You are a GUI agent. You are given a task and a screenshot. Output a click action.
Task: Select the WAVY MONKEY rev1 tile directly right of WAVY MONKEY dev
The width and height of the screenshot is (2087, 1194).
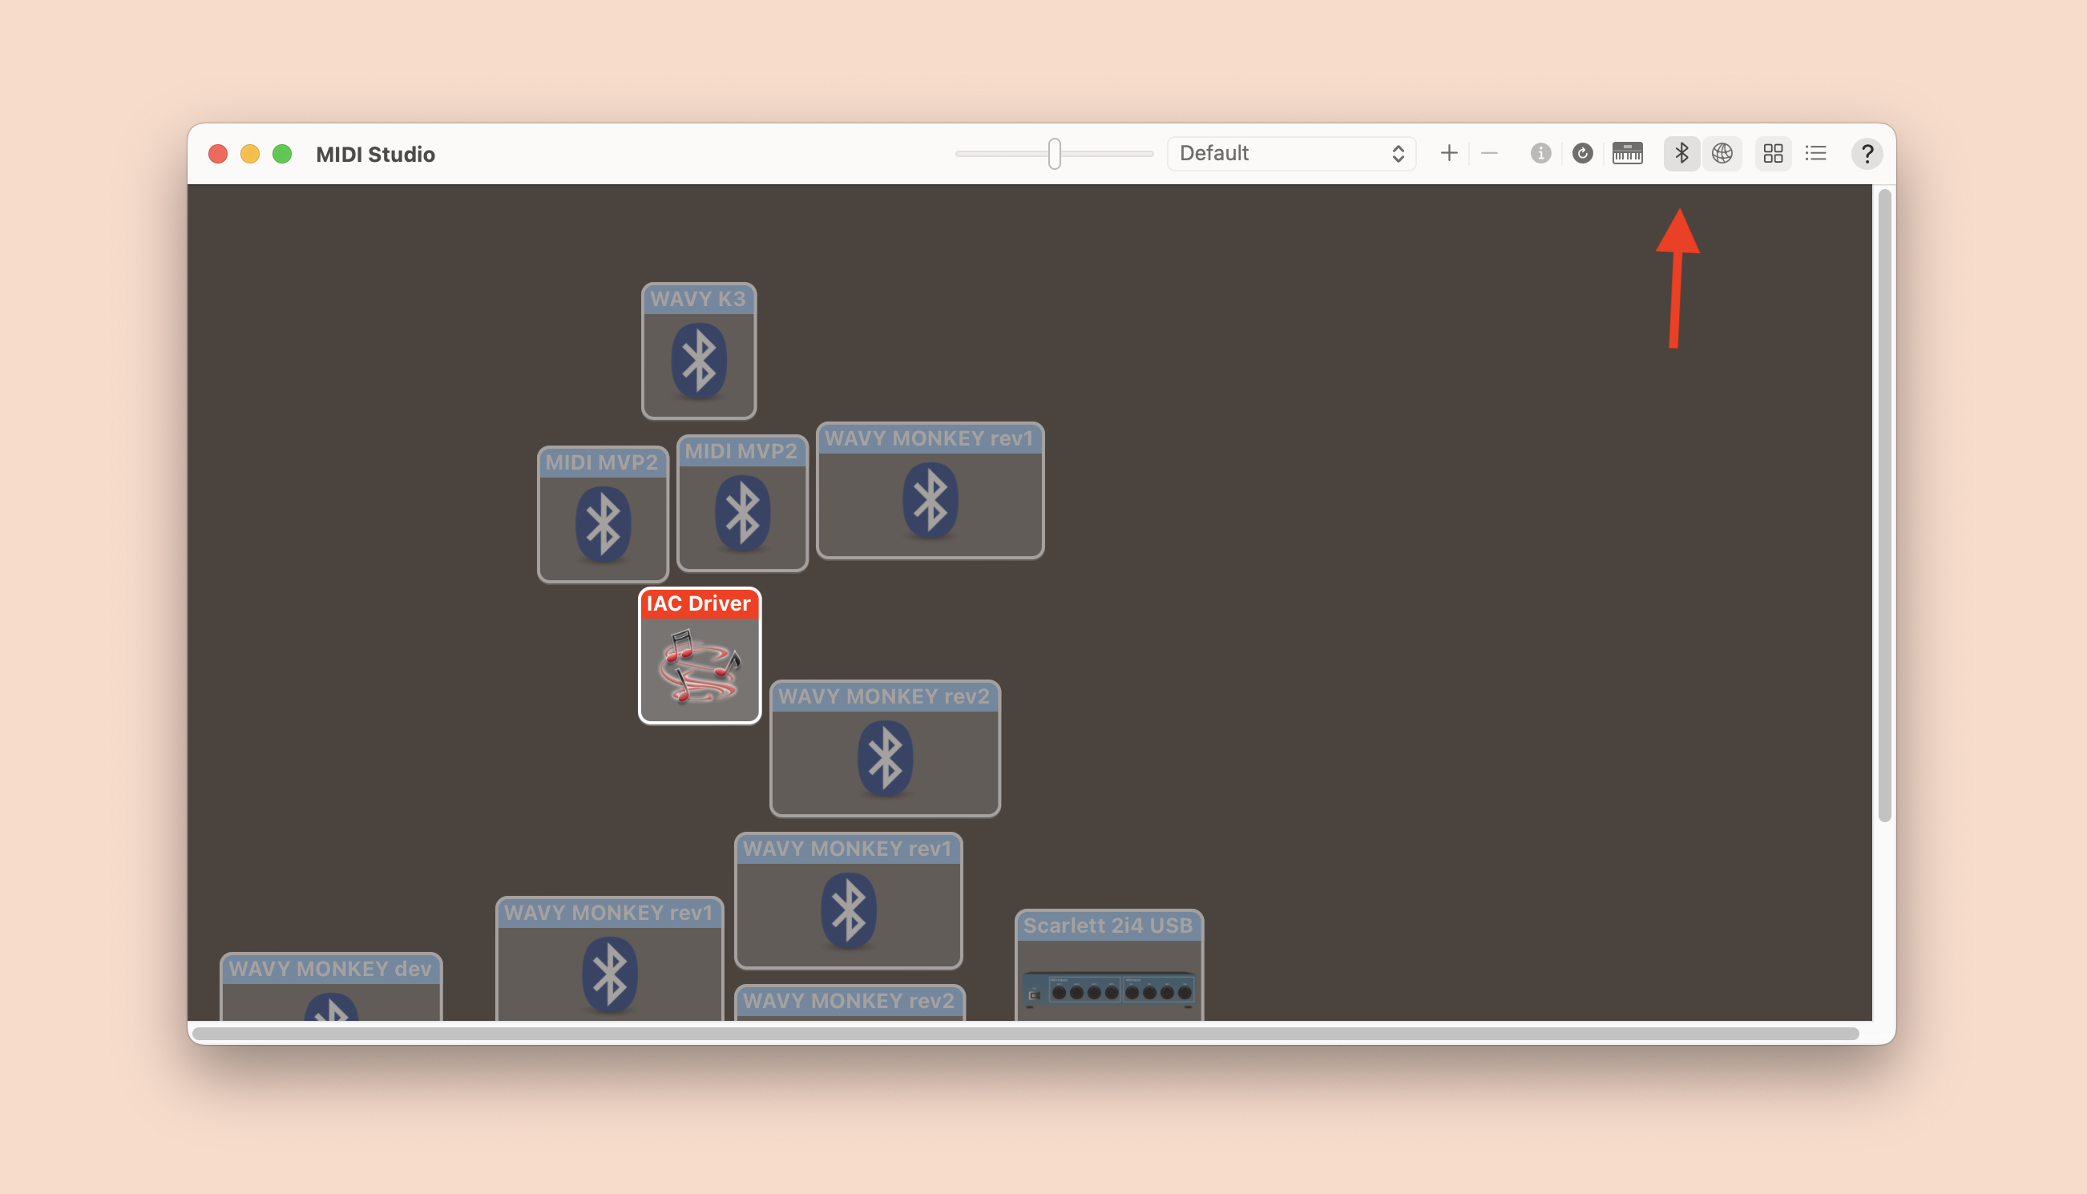(x=609, y=959)
